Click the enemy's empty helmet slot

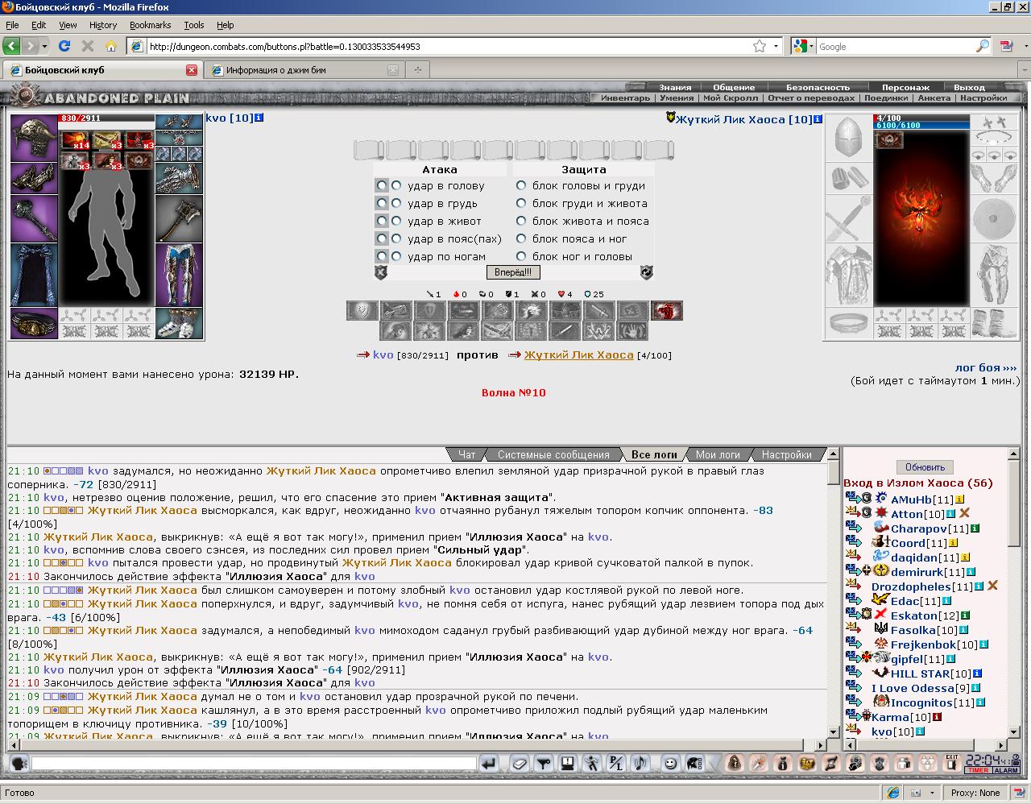tap(848, 138)
